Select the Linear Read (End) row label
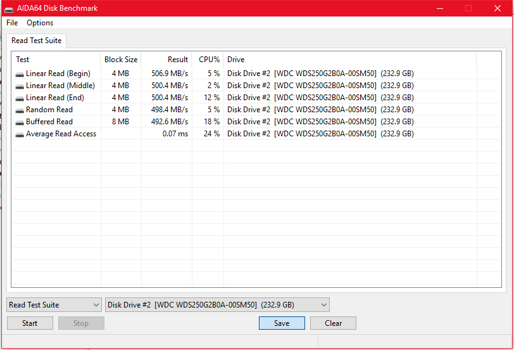 tap(54, 98)
